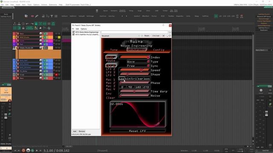Click the Add button in FX window

pyautogui.click(x=75, y=131)
